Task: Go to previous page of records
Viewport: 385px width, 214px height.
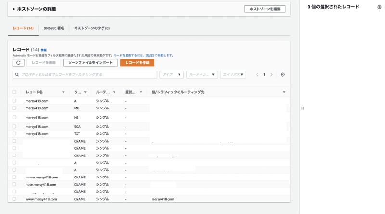Action: coord(257,75)
